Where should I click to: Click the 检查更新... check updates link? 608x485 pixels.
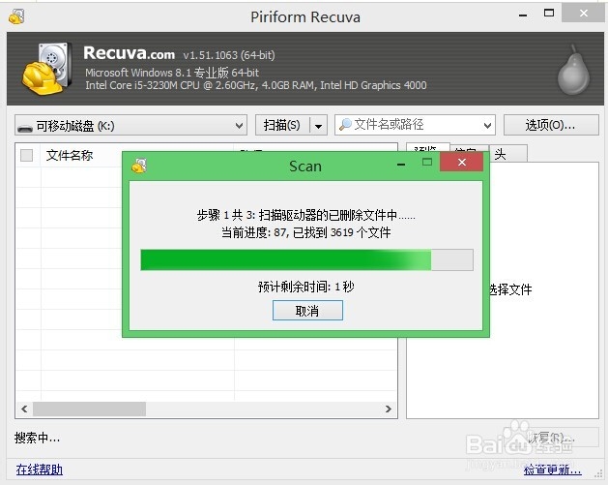point(553,470)
